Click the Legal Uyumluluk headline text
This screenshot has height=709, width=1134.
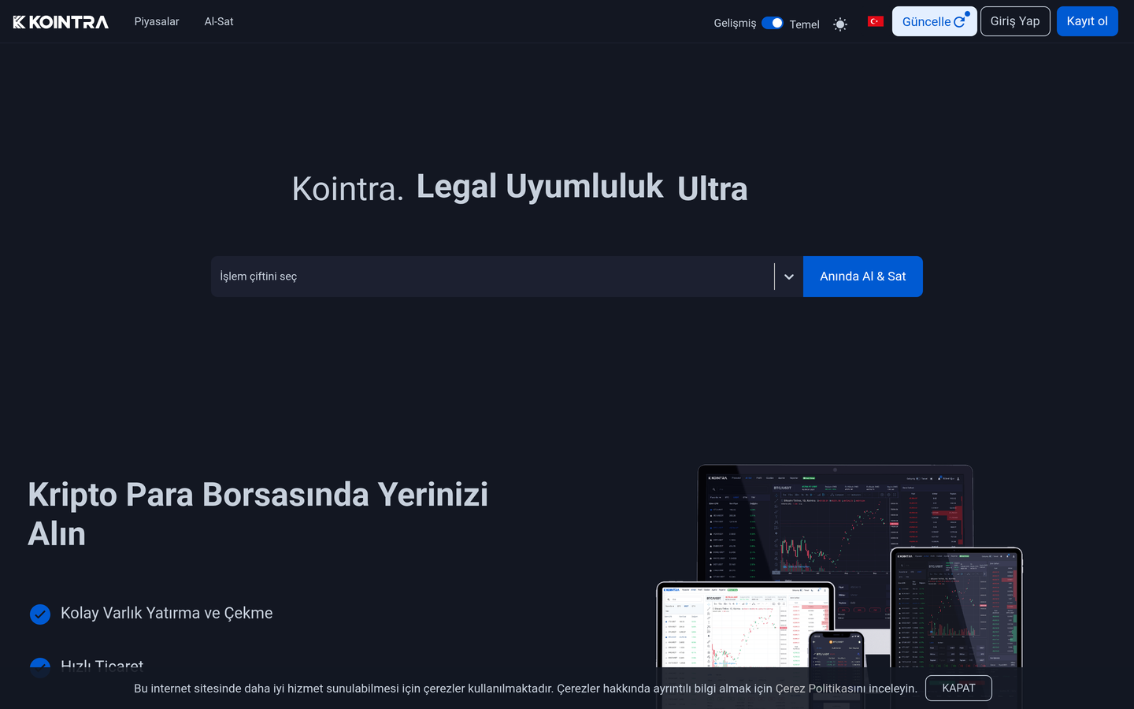[540, 187]
